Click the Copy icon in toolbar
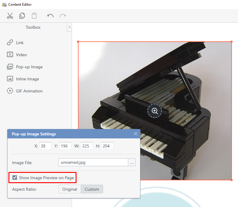Viewport: 238px width, 207px height. click(22, 16)
